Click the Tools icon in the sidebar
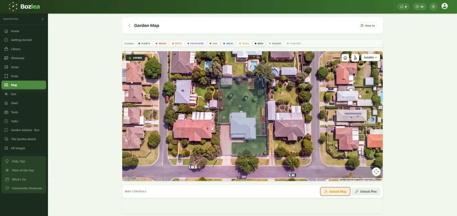 click(6, 112)
